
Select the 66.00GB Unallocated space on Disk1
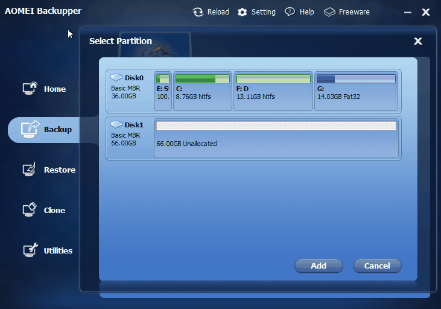[x=276, y=138]
